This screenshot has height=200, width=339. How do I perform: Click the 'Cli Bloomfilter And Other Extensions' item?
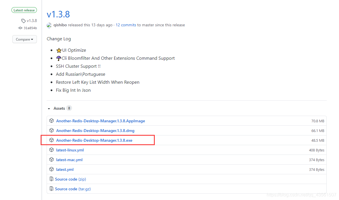coord(118,58)
